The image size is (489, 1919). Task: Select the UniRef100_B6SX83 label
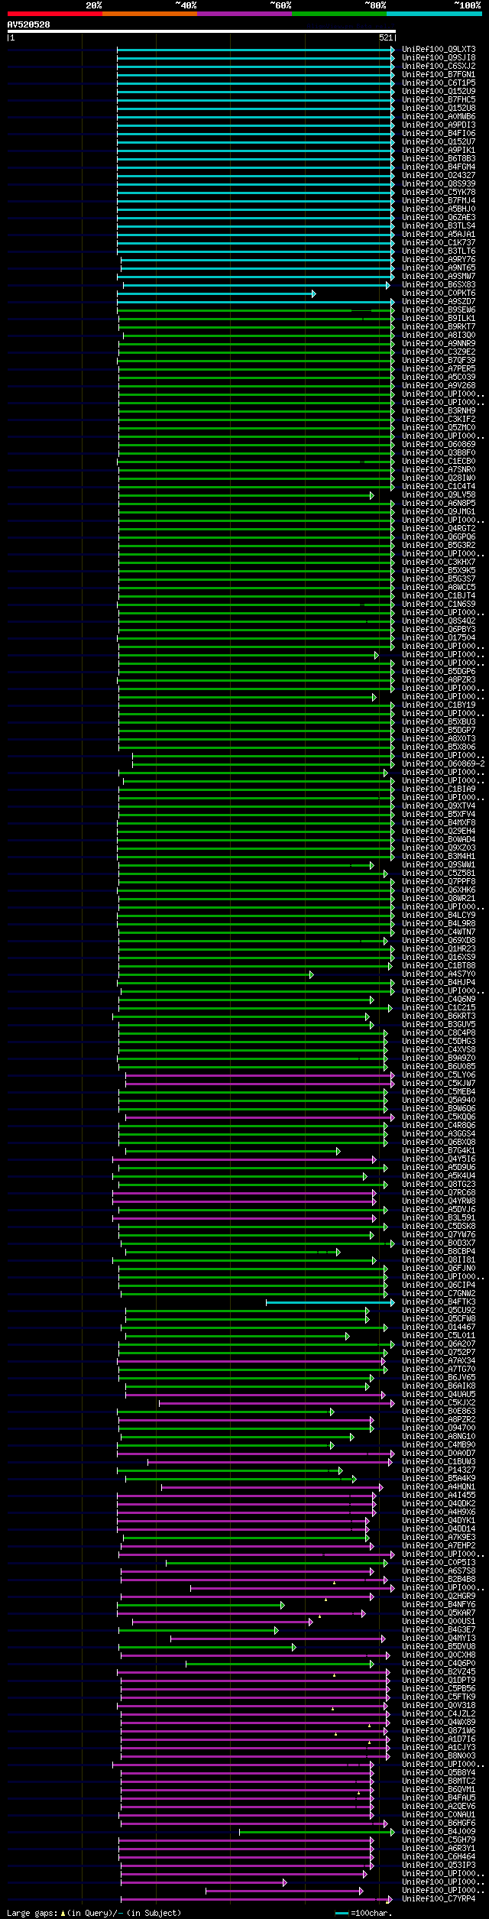pyautogui.click(x=439, y=285)
